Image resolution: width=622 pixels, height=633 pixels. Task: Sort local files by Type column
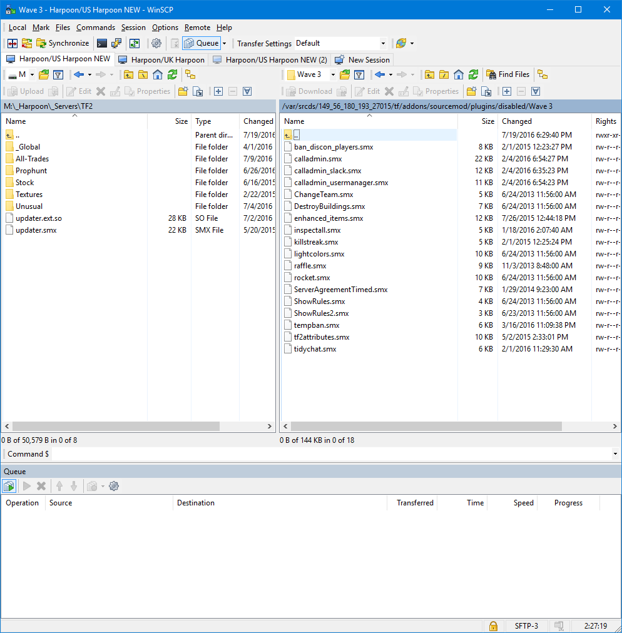[215, 121]
